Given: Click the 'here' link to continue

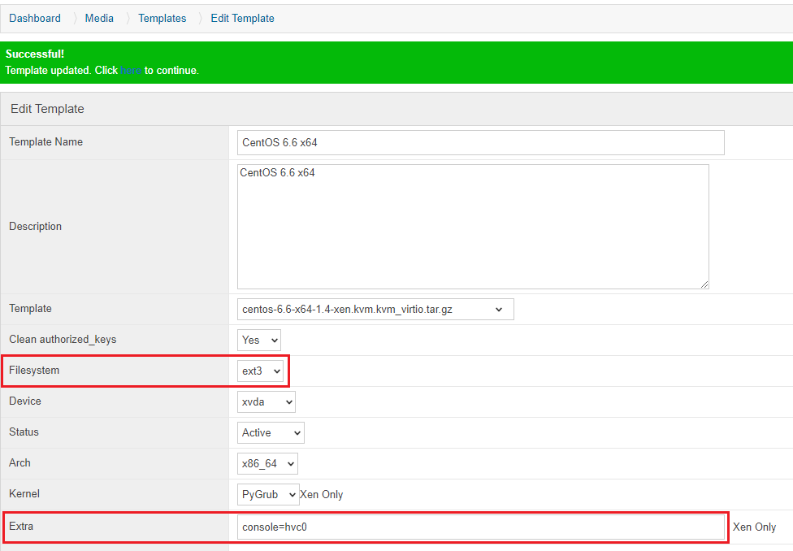Looking at the screenshot, I should 131,71.
